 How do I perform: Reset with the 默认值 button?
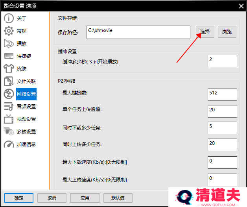(x=118, y=198)
